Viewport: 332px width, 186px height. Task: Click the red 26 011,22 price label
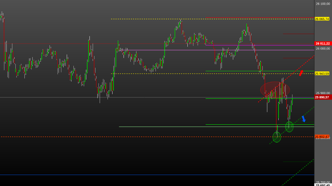(x=323, y=43)
